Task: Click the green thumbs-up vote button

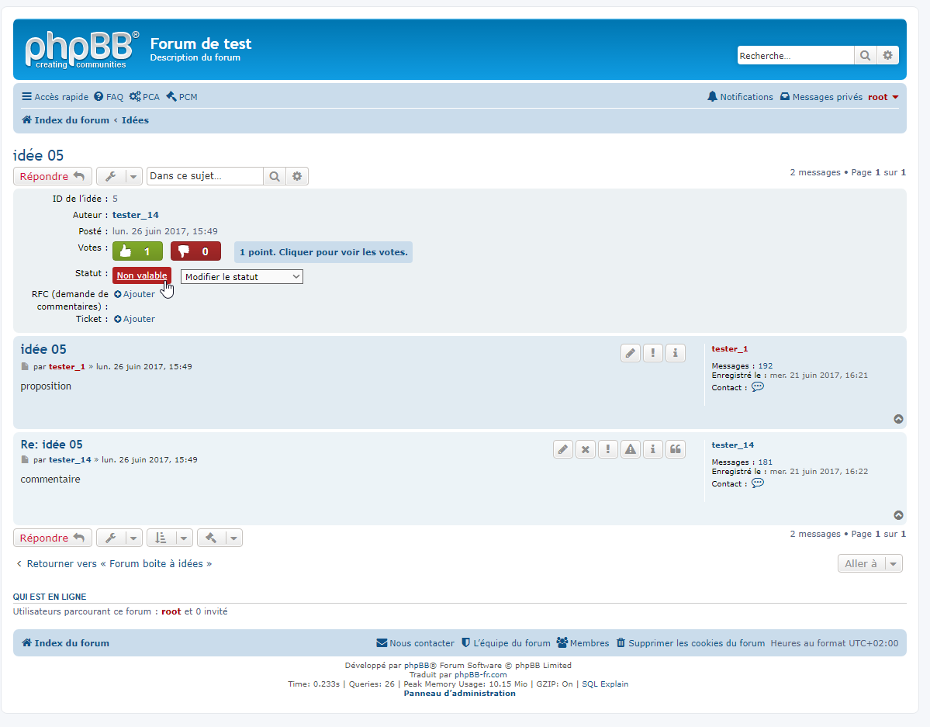Action: [x=137, y=251]
